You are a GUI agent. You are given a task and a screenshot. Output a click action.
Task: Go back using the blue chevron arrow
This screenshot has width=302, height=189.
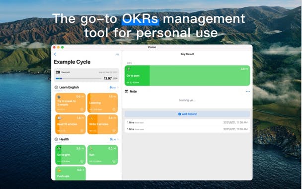(55, 54)
